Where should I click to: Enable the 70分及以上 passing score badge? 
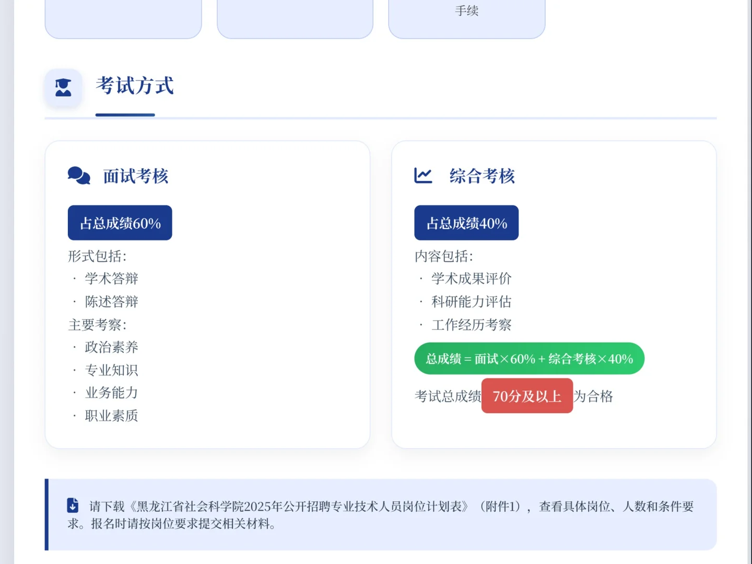(527, 396)
